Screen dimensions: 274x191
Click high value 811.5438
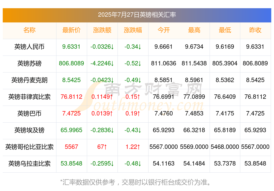tap(194, 63)
